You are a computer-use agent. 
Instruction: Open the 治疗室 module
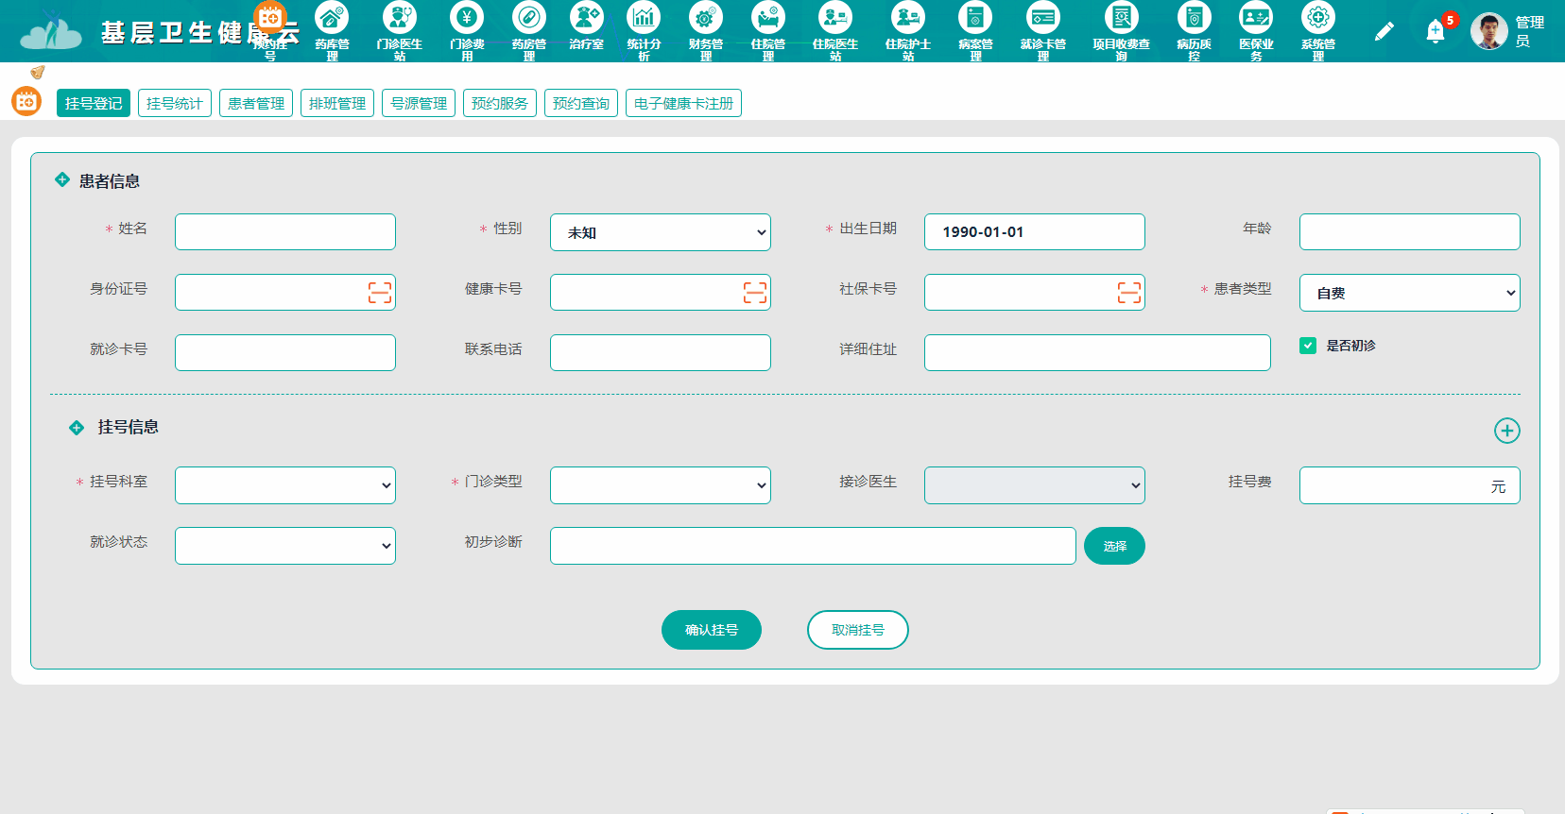587,26
